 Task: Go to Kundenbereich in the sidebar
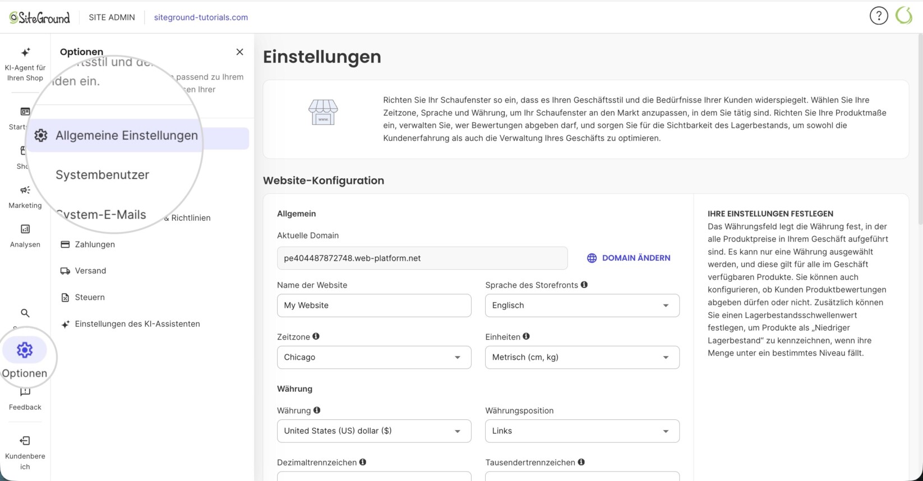[x=25, y=453]
